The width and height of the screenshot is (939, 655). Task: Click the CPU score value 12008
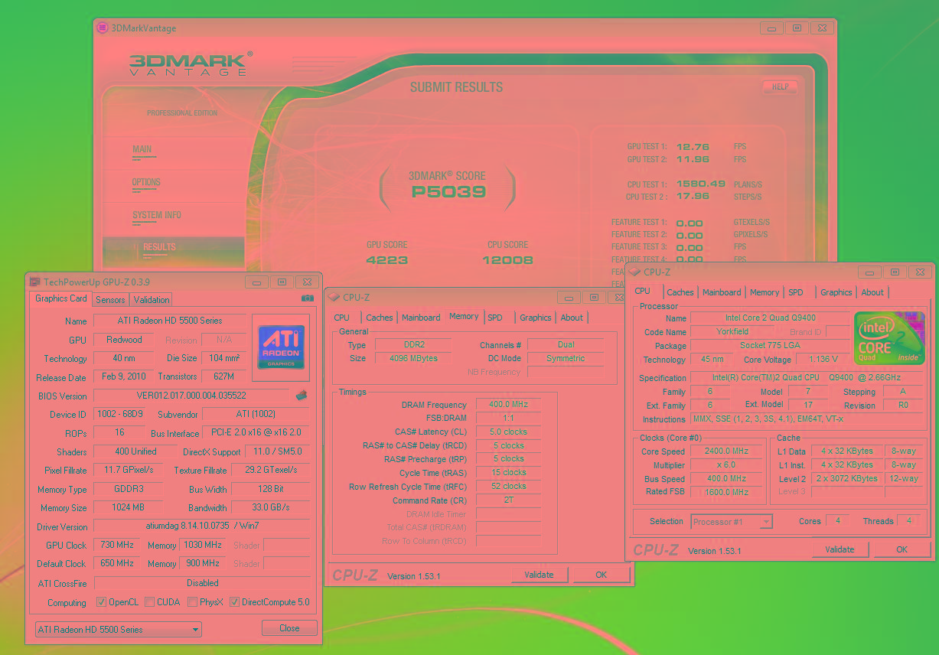click(507, 260)
